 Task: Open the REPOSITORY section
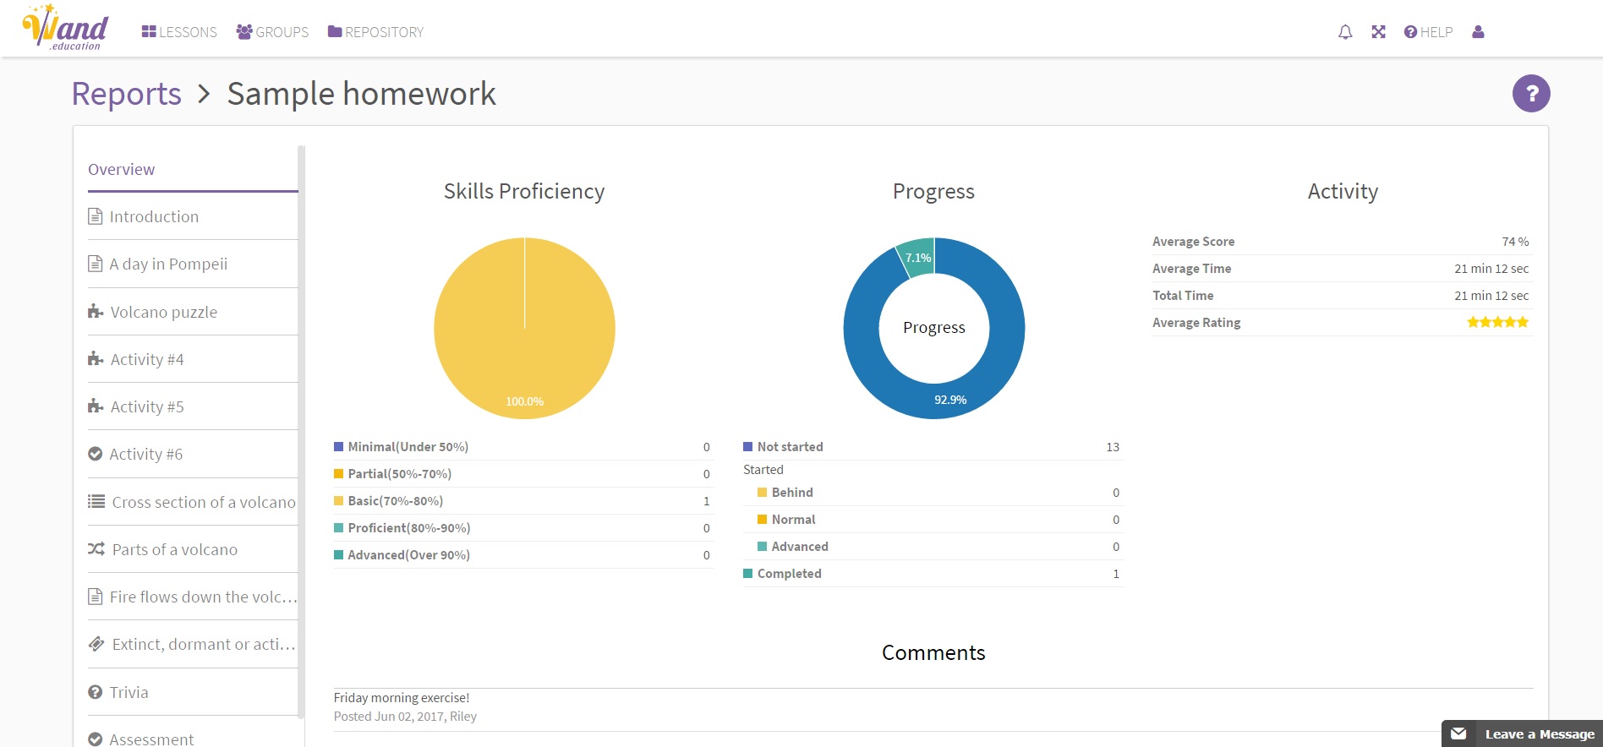(375, 32)
